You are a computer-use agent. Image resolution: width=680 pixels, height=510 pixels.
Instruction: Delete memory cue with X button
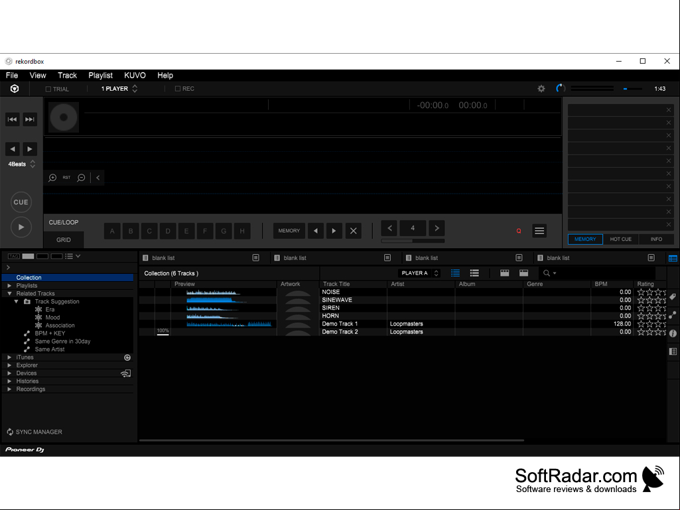point(354,231)
